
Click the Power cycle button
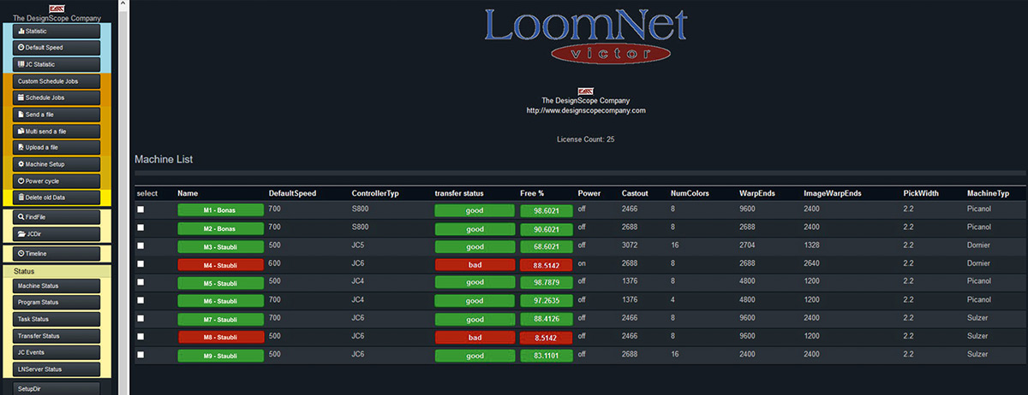[x=57, y=181]
